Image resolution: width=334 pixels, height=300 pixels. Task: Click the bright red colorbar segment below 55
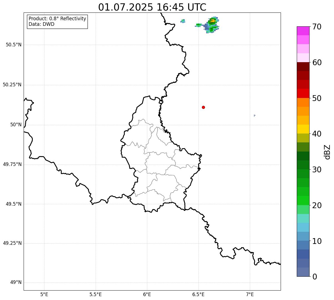(x=303, y=93)
